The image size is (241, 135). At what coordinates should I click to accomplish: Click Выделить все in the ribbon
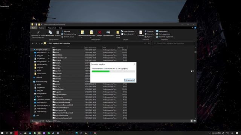(x=162, y=31)
